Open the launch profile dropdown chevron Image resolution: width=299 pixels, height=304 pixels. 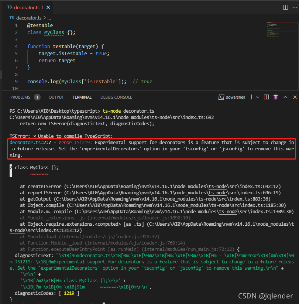click(x=258, y=97)
